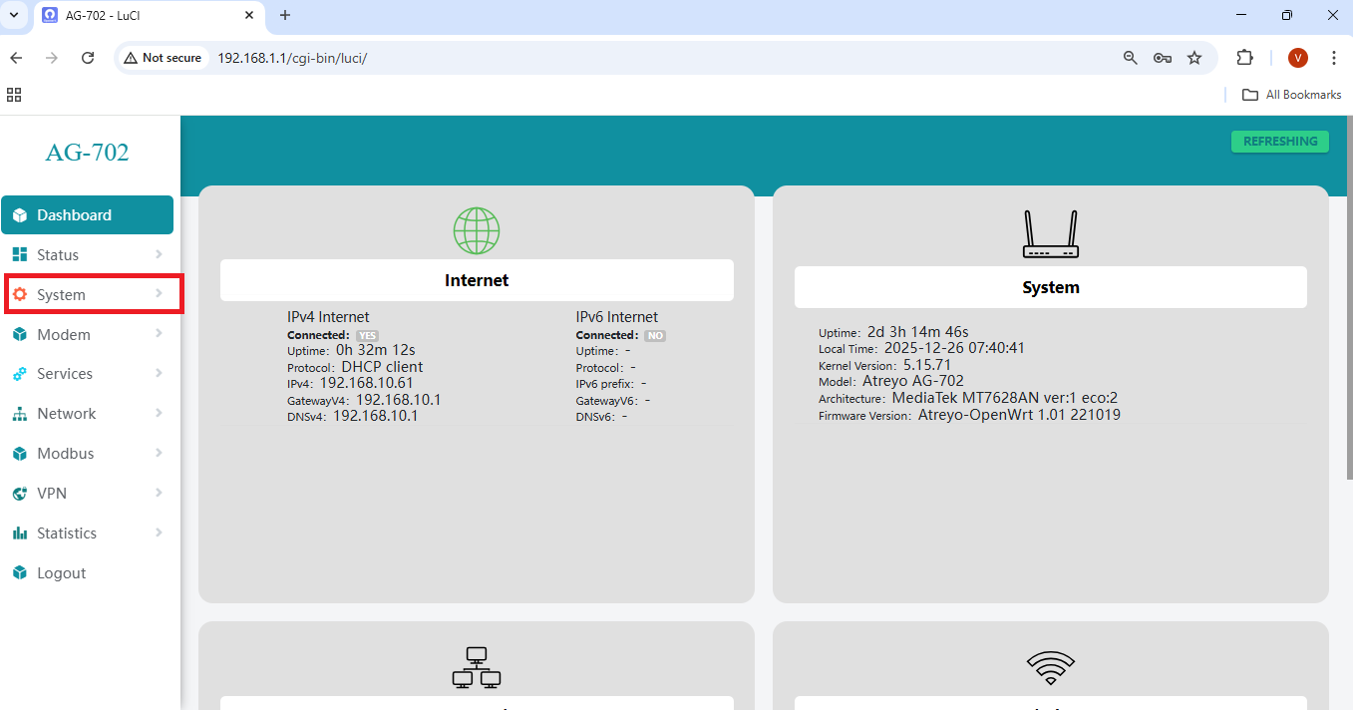This screenshot has height=710, width=1353.
Task: Open the Chrome profile avatar V
Action: tap(1297, 58)
